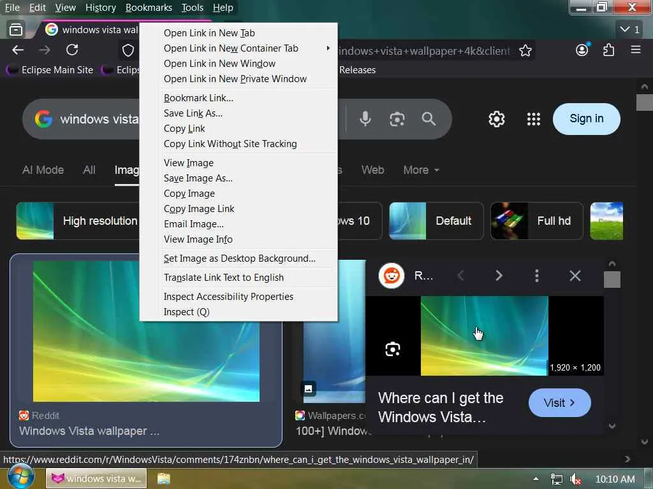Choose Save Link As
Image resolution: width=653 pixels, height=489 pixels.
point(238,113)
